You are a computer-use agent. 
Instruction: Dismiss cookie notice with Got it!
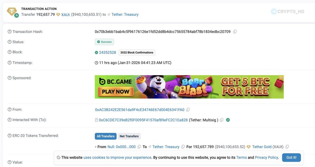(x=291, y=158)
